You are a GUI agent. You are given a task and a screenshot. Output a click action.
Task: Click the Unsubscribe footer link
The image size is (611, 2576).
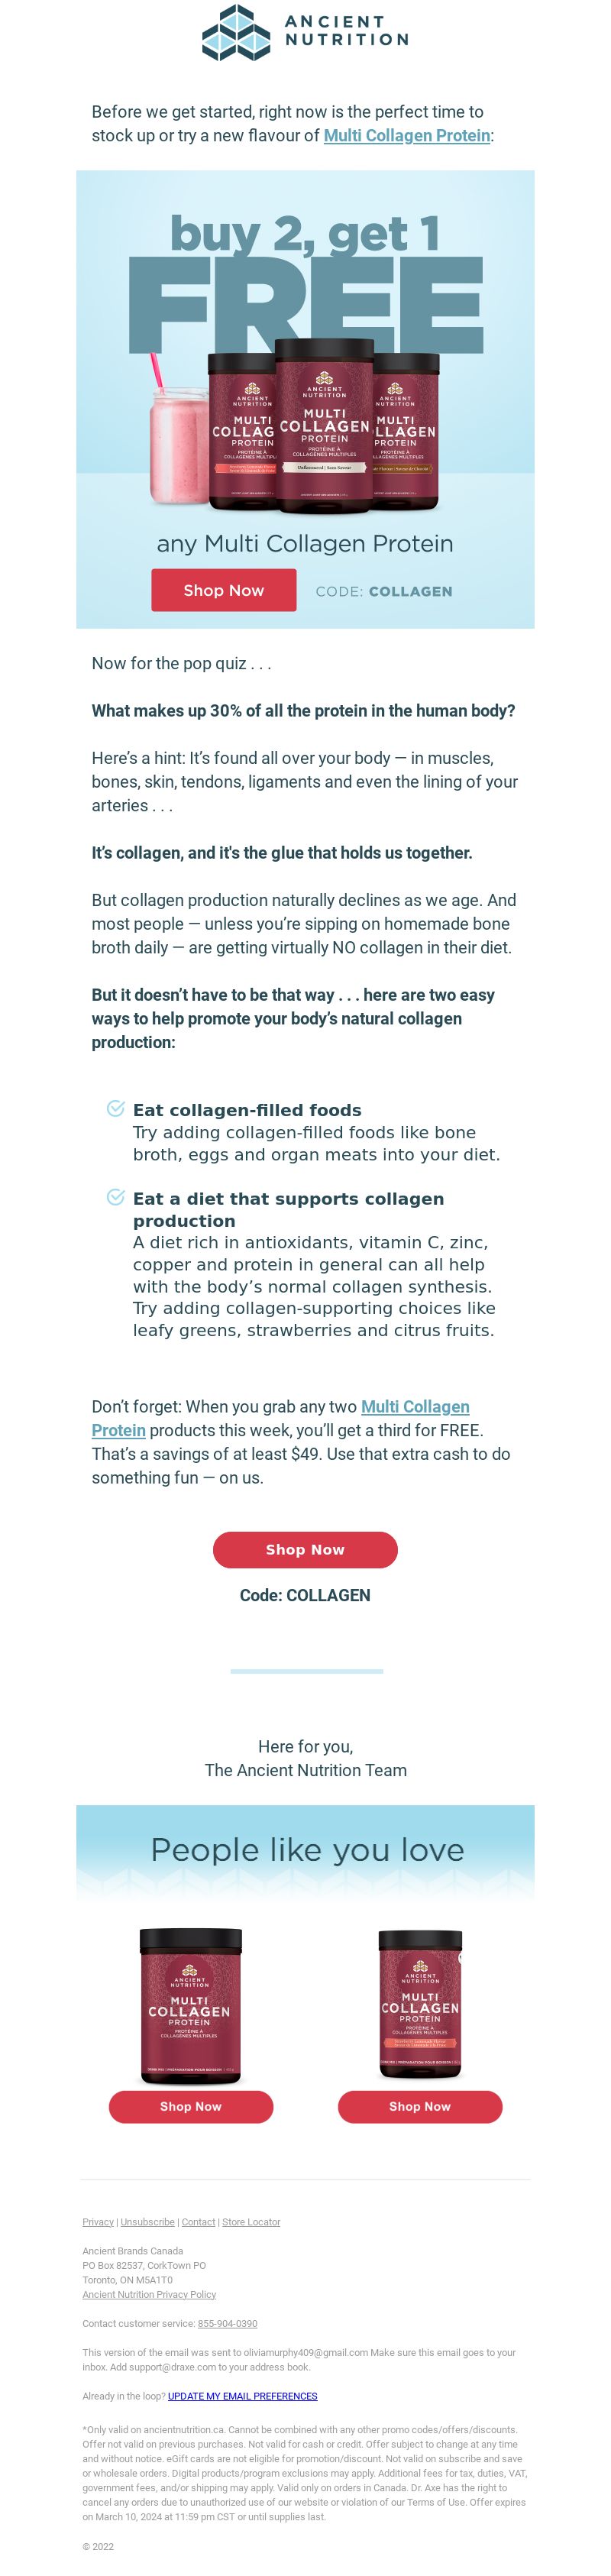[148, 2222]
